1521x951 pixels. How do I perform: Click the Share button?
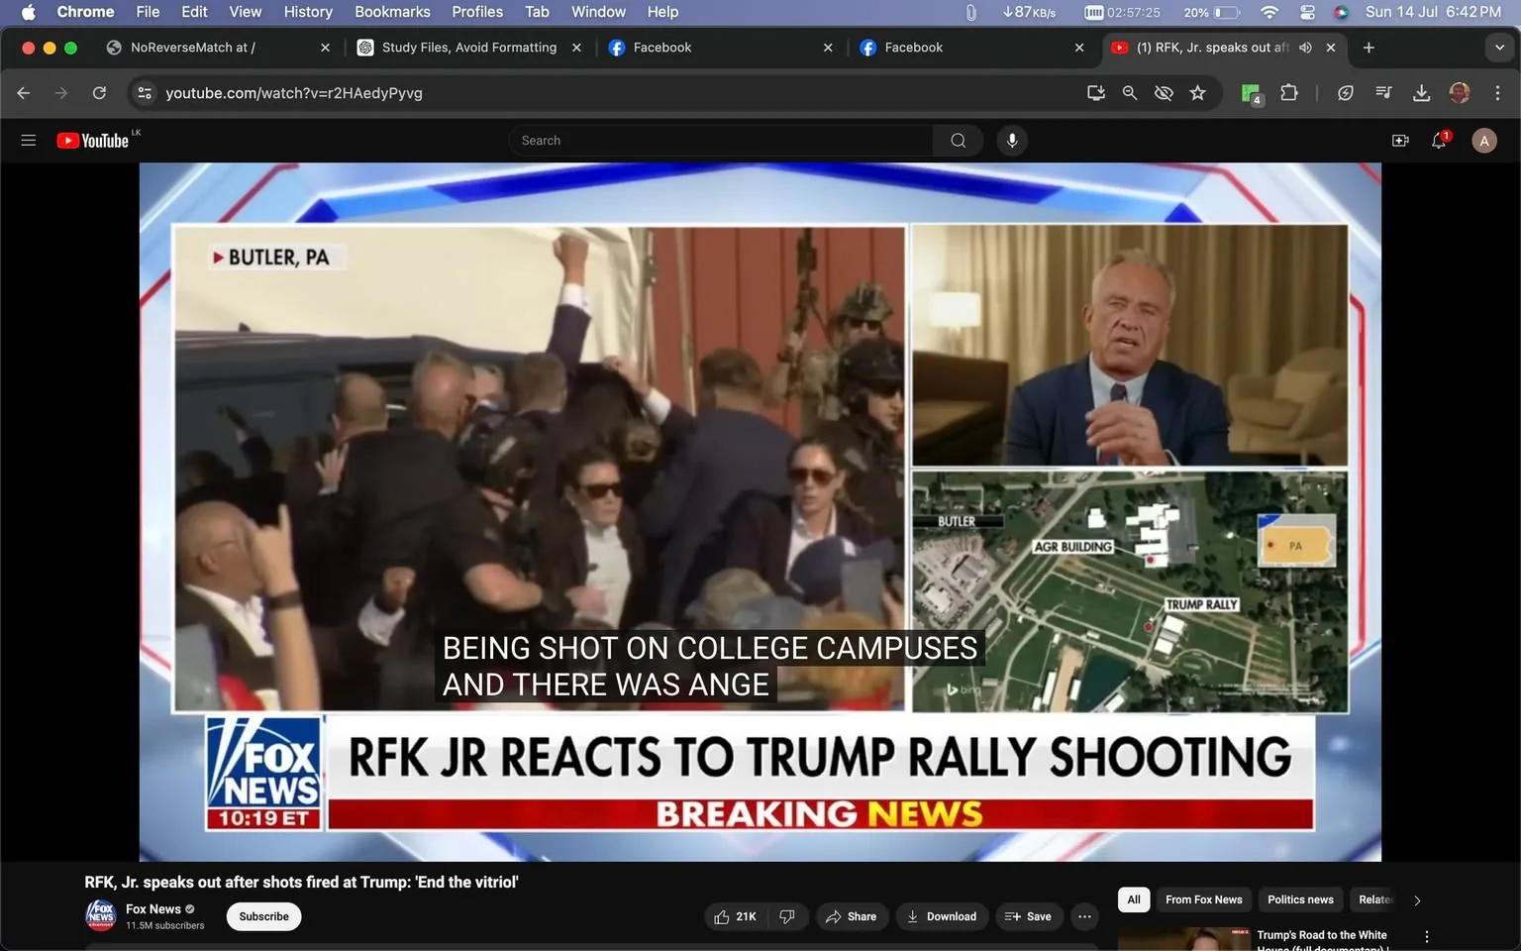point(851,916)
